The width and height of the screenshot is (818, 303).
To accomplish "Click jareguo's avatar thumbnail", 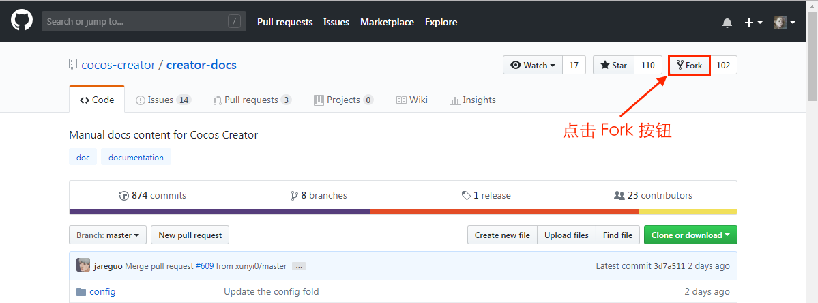I will coord(83,265).
